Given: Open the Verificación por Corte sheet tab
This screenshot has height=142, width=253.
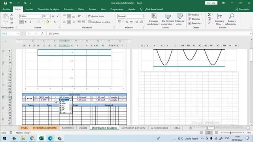Looking at the screenshot, I should [x=134, y=128].
